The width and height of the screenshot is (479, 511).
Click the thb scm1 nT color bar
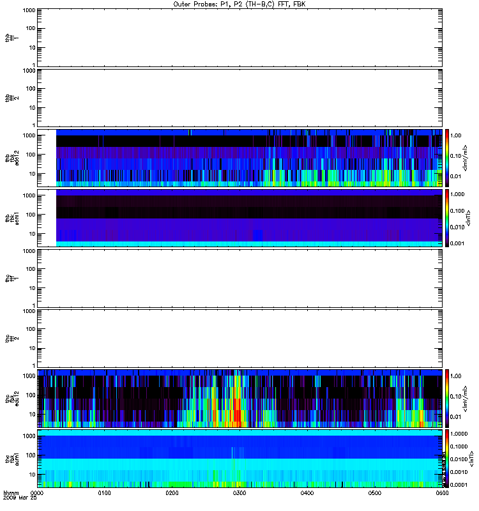click(447, 218)
